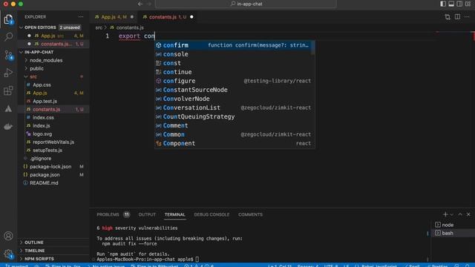The image size is (475, 267).
Task: Open Explorer views and more actions menu
Action: 81,17
